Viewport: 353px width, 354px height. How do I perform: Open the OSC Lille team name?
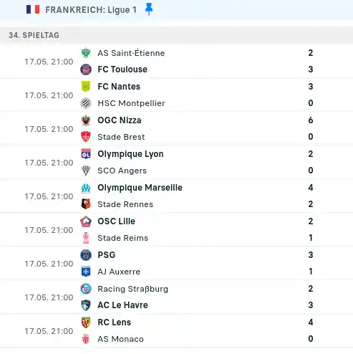[117, 221]
